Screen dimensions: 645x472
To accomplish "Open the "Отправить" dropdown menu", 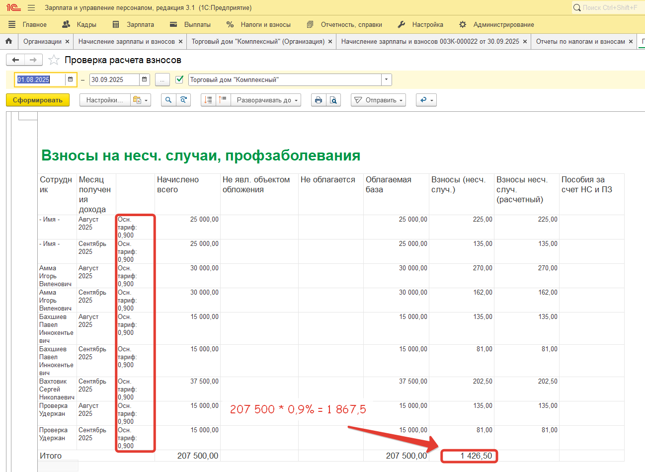I will tap(378, 100).
